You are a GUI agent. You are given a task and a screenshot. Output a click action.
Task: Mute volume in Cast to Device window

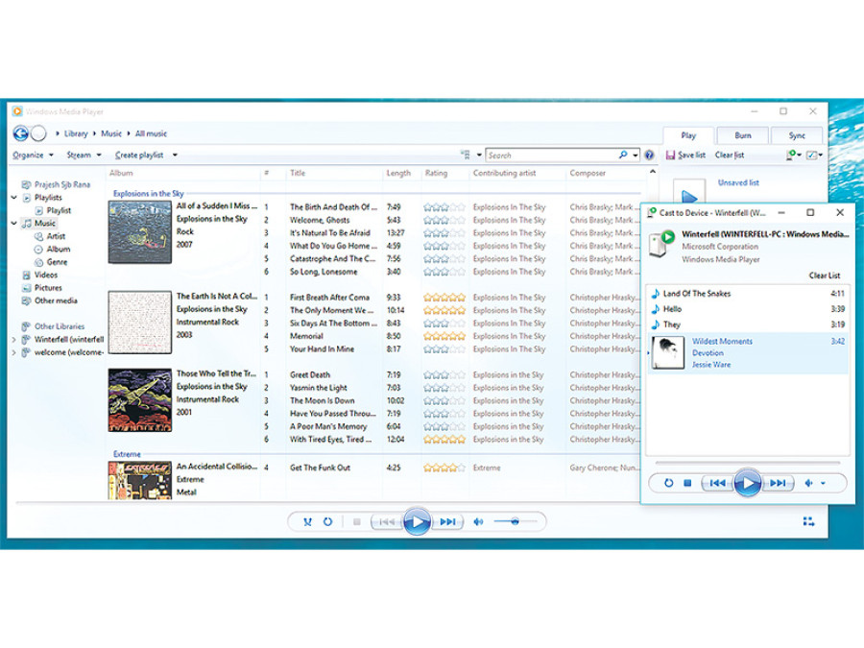click(809, 483)
